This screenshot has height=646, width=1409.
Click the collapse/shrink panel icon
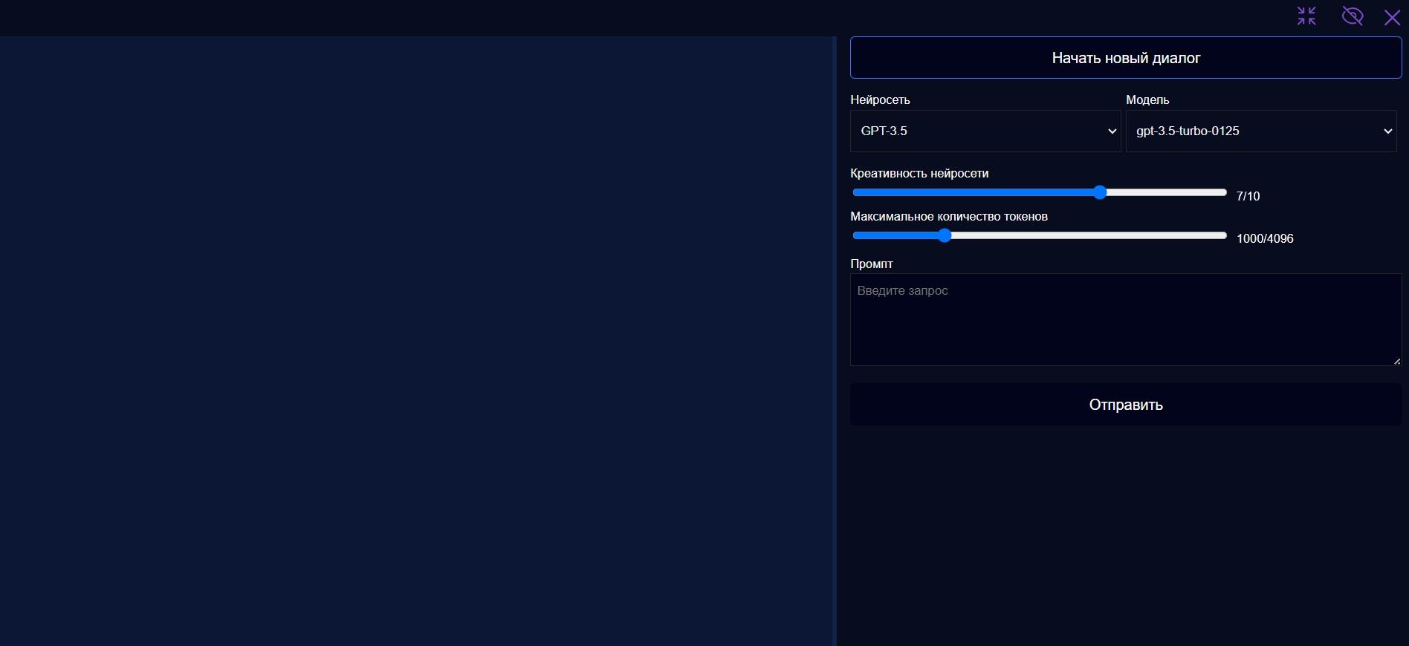tap(1306, 16)
